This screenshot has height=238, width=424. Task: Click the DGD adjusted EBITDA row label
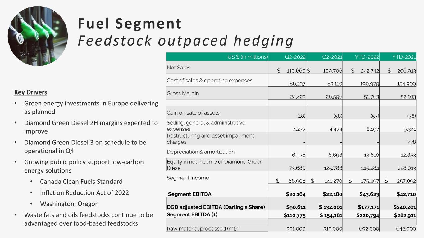point(216,207)
